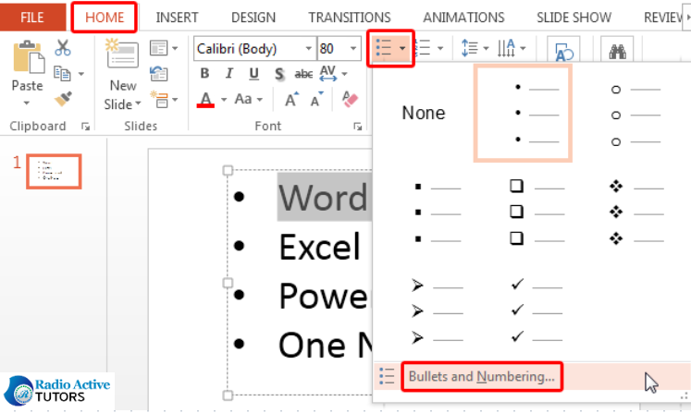Open Bullets dropdown arrow
Viewport: 691px width, 413px height.
point(402,48)
